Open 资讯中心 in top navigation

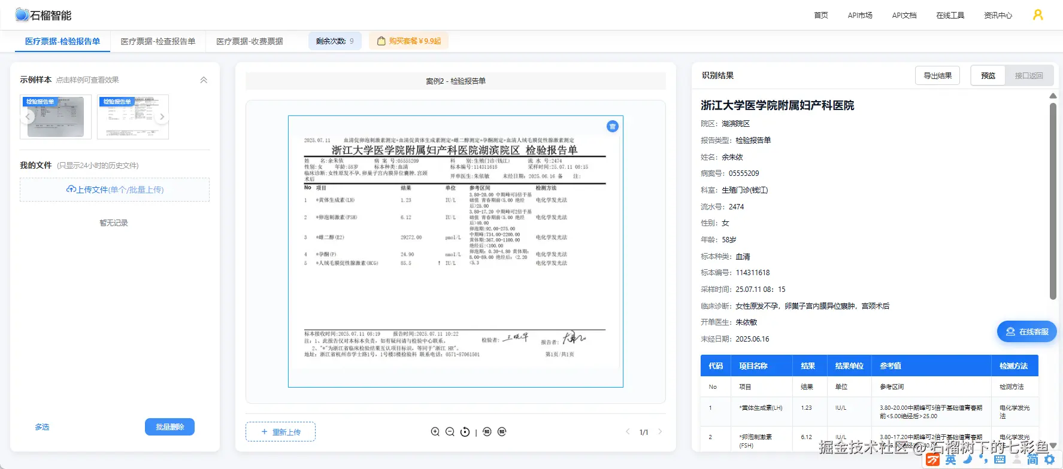coord(998,16)
